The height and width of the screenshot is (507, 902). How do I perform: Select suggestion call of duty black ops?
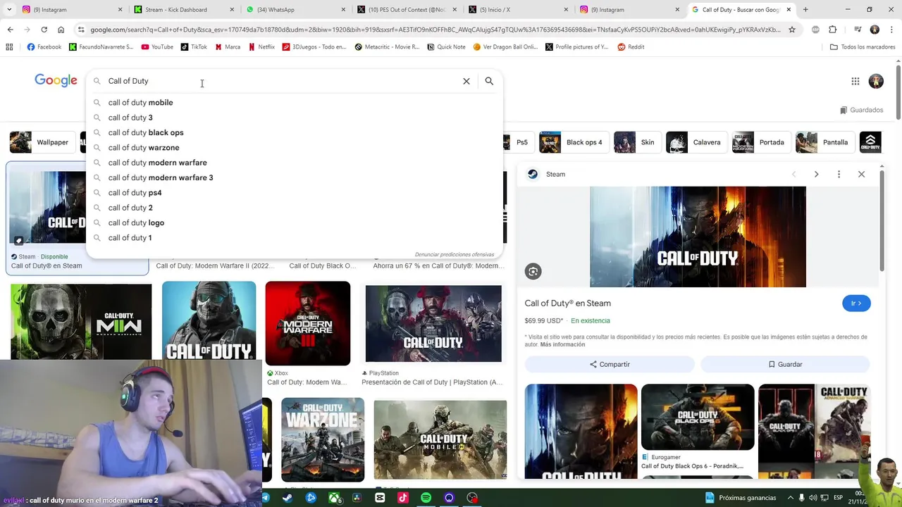click(295, 132)
